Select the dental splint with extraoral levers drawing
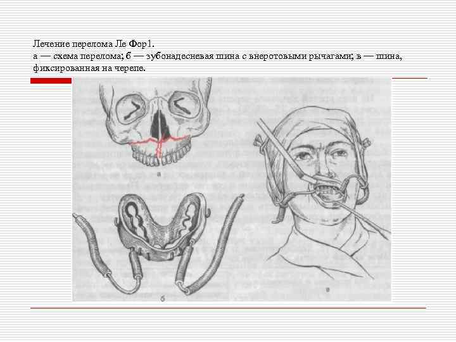This screenshot has height=342, width=456. click(x=158, y=244)
